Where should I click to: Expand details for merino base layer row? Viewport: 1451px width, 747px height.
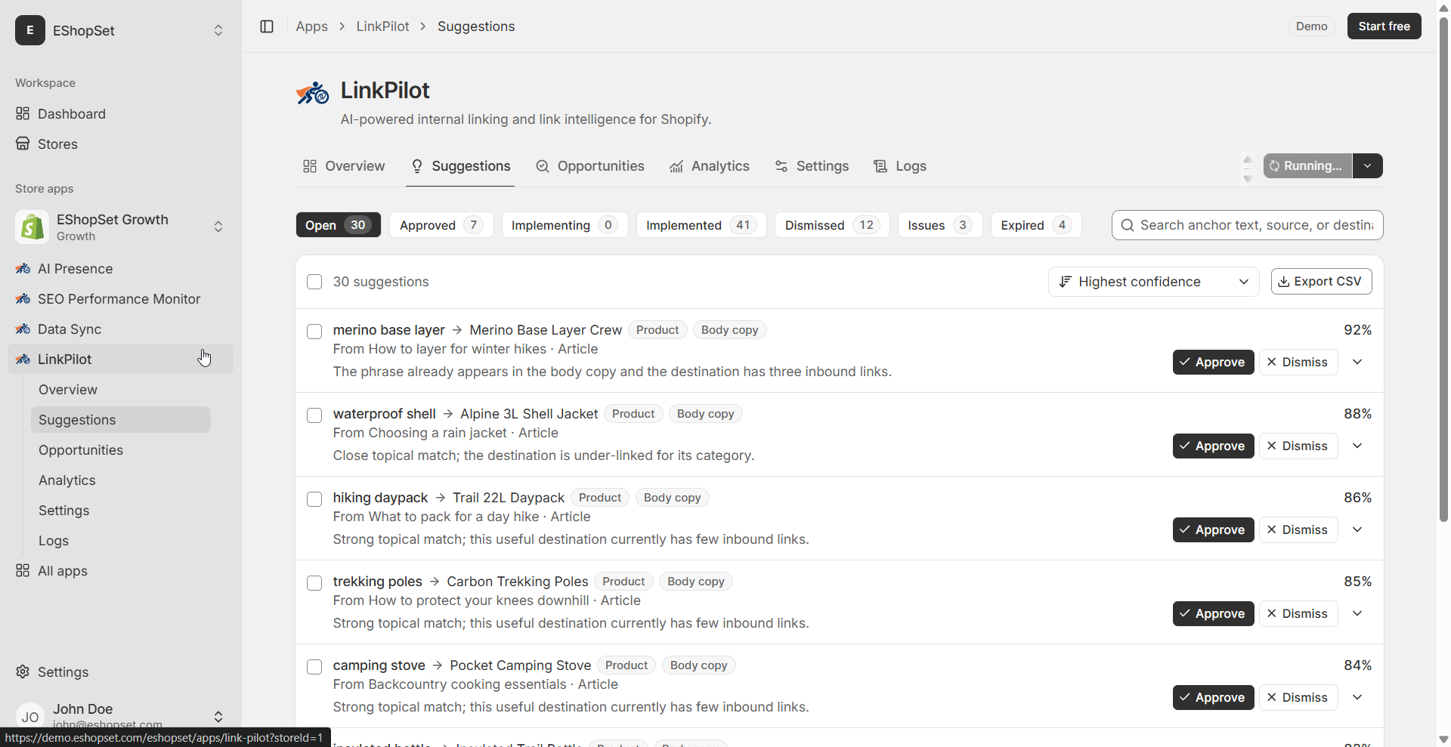tap(1357, 362)
